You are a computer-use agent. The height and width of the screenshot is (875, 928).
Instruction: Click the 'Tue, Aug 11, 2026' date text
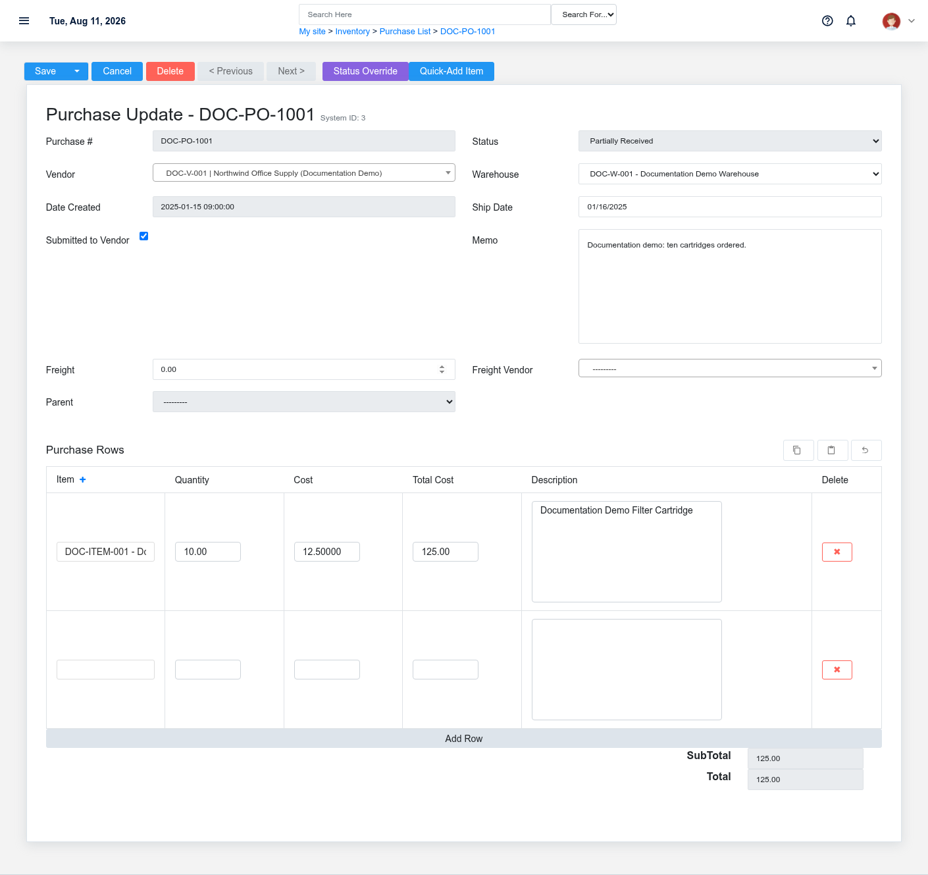(x=88, y=21)
